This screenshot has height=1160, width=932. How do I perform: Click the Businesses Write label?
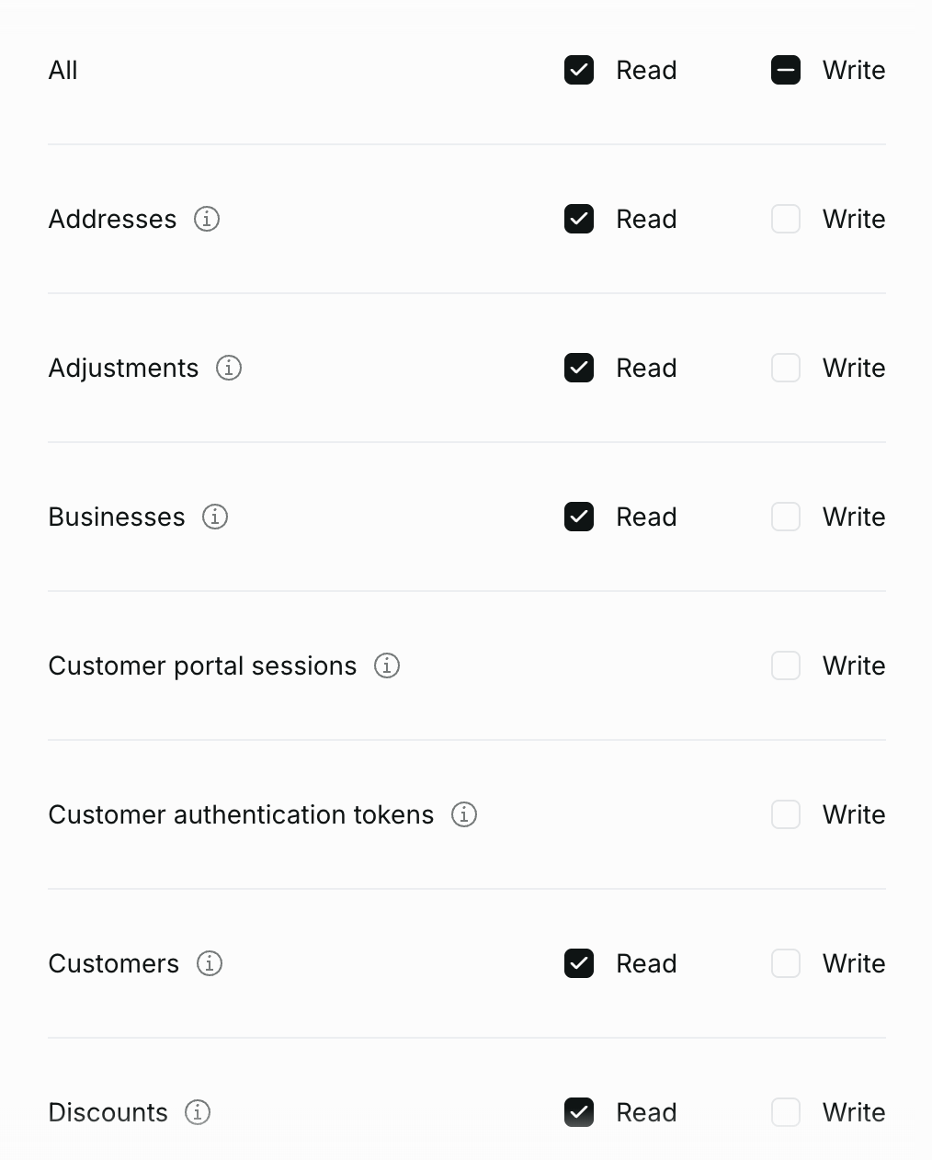click(x=853, y=517)
